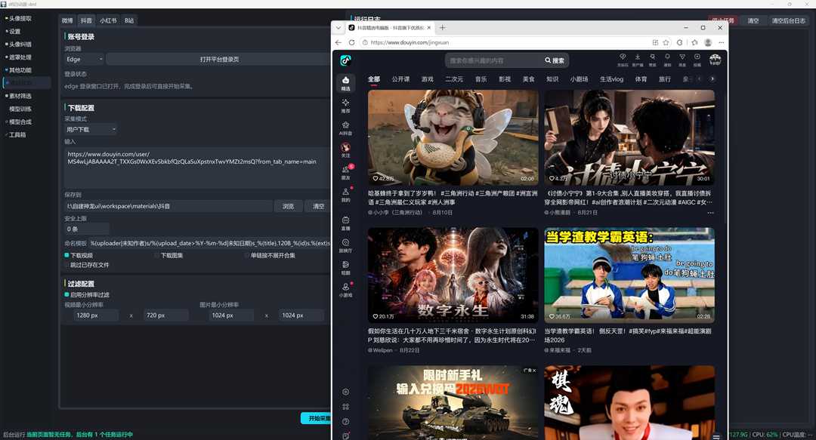Open notifications bell in the Douyin header
Viewport: 816px width, 440px height.
click(x=667, y=60)
